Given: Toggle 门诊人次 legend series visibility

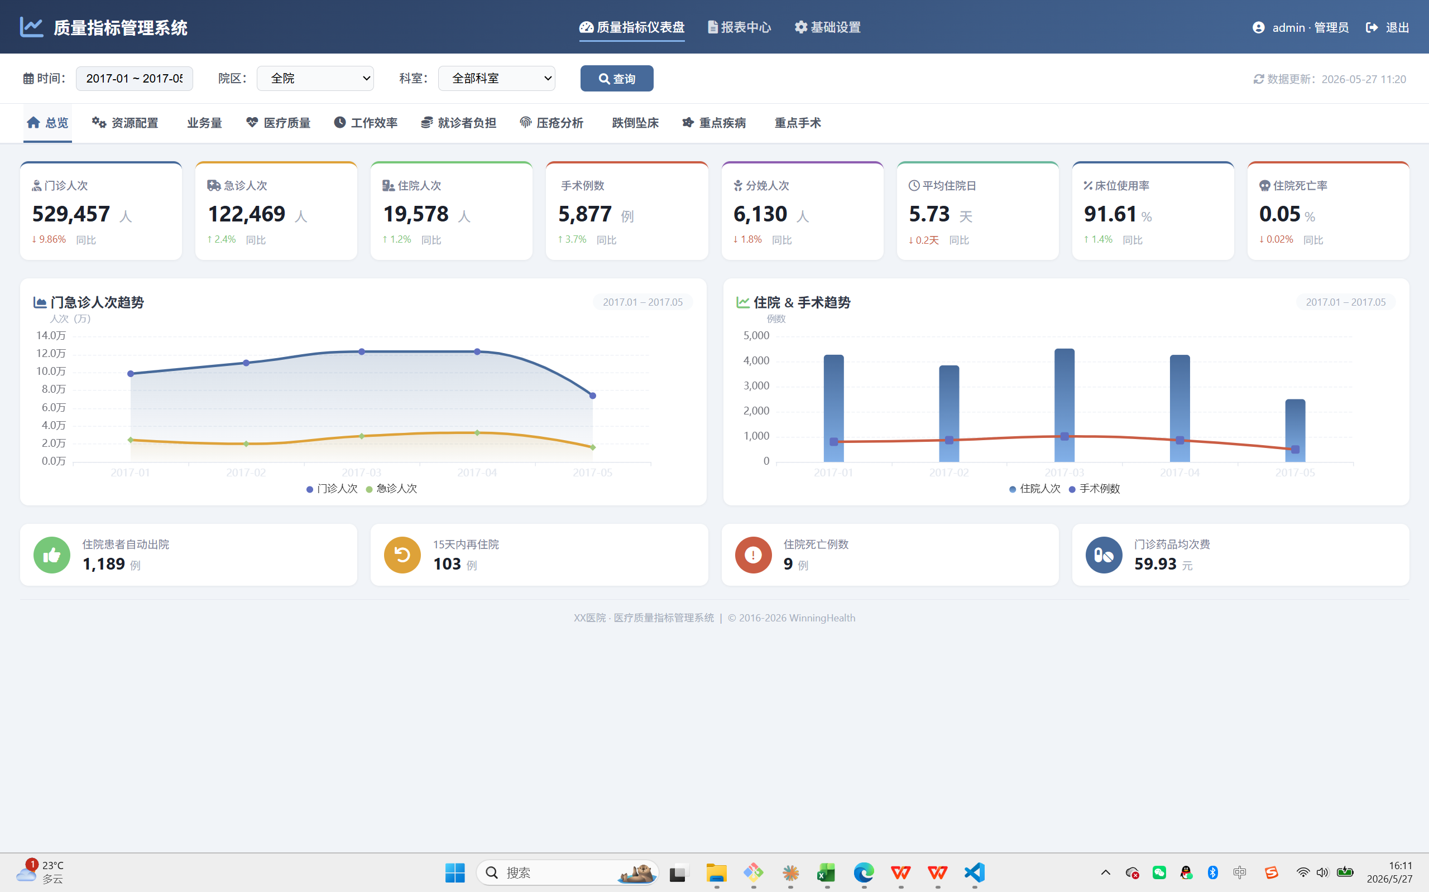Looking at the screenshot, I should coord(332,489).
